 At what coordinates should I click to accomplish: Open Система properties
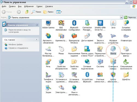coord(100,63)
